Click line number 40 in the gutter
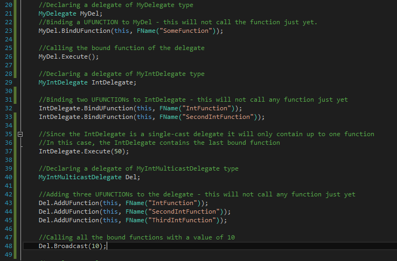The height and width of the screenshot is (261, 397). (x=9, y=177)
